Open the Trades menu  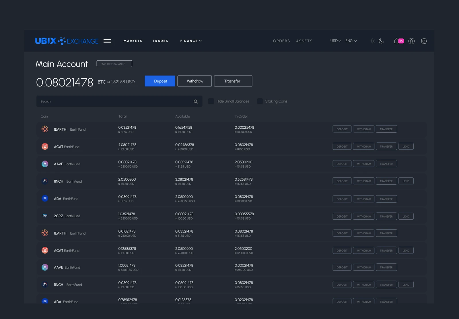160,41
